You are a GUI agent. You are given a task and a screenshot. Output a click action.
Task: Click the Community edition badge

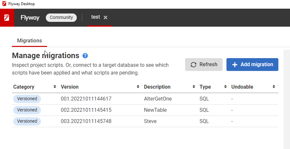tap(61, 17)
